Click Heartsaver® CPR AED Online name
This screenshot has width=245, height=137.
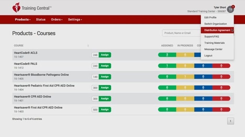coord(32,97)
